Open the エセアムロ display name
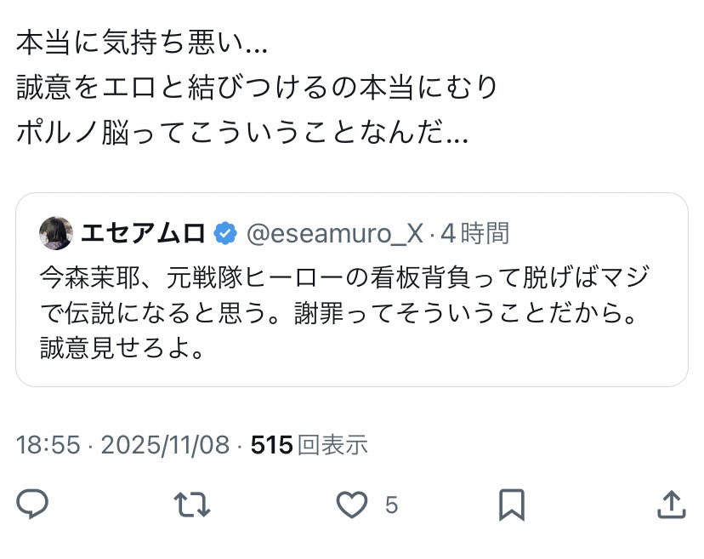This screenshot has width=704, height=559. coord(143,232)
